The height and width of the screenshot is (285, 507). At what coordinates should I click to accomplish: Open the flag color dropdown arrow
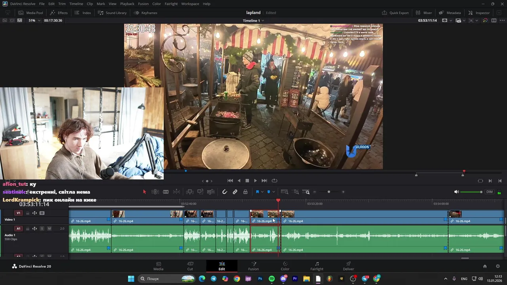coord(262,192)
